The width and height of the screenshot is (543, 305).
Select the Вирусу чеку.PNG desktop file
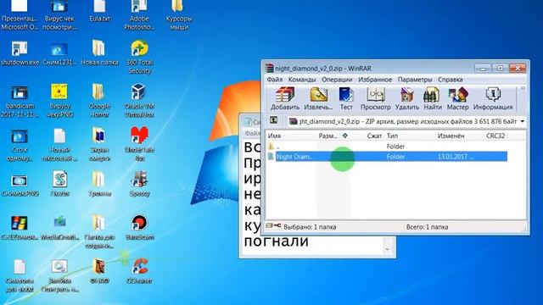tap(59, 101)
